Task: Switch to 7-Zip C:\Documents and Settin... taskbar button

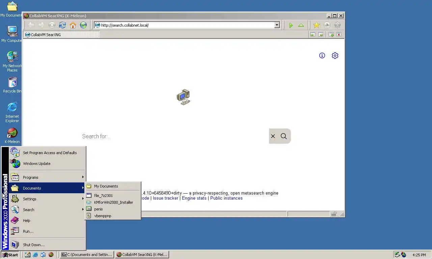Action: [87, 255]
